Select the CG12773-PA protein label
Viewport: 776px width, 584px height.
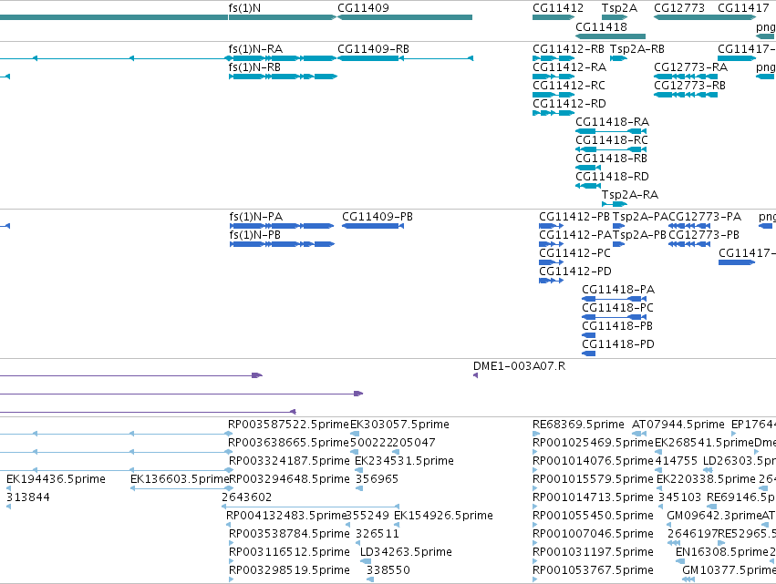click(x=705, y=217)
